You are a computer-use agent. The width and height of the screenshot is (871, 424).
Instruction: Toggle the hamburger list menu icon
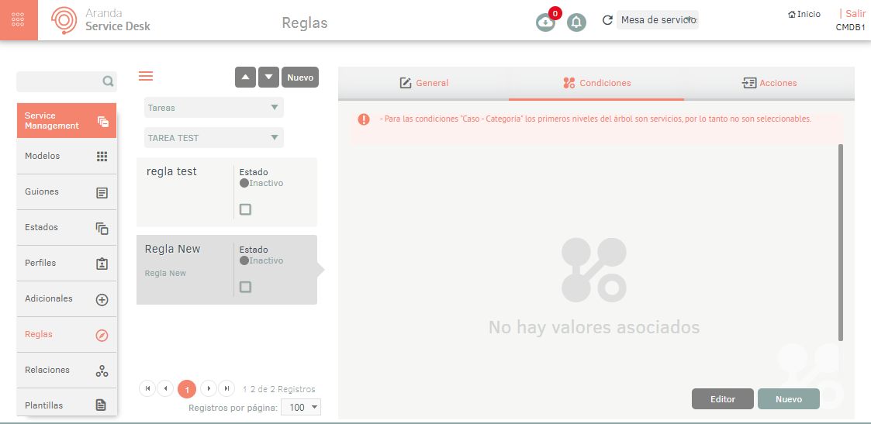click(146, 76)
